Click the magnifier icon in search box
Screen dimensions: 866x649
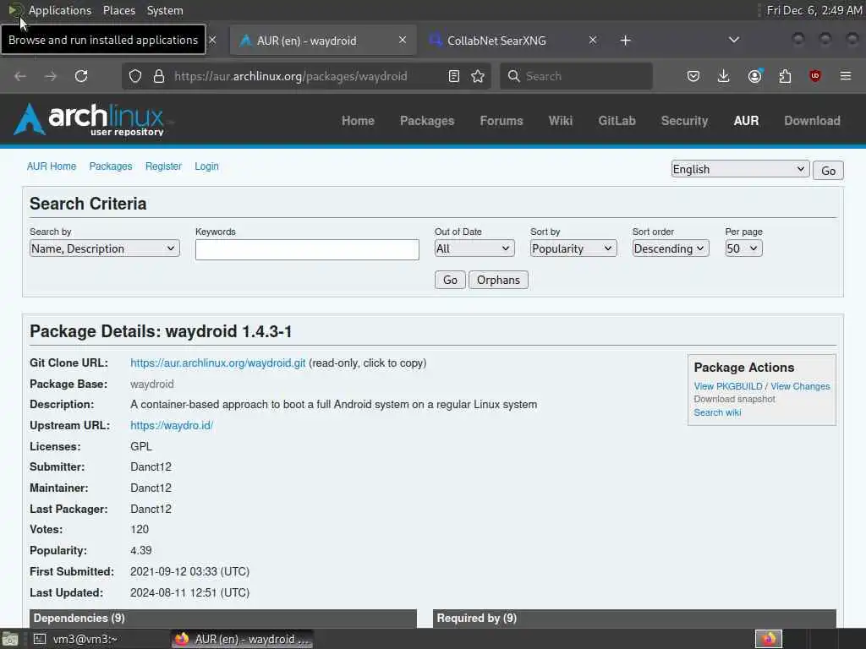pyautogui.click(x=513, y=76)
